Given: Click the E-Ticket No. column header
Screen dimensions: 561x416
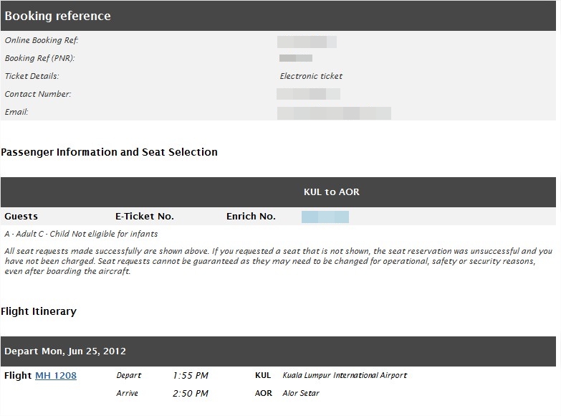Looking at the screenshot, I should 145,217.
